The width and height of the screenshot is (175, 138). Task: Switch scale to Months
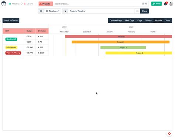(158, 21)
